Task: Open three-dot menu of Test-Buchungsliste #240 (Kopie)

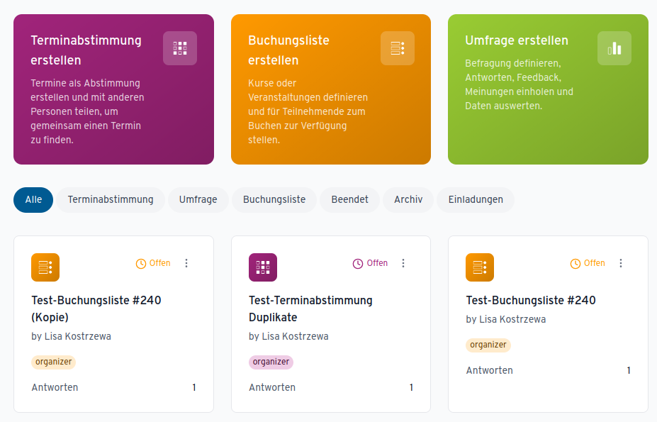Action: pos(186,263)
